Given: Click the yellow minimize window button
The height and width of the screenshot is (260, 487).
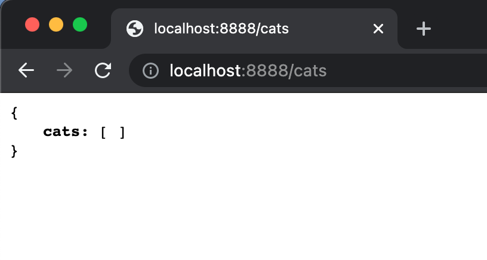Looking at the screenshot, I should 56,24.
